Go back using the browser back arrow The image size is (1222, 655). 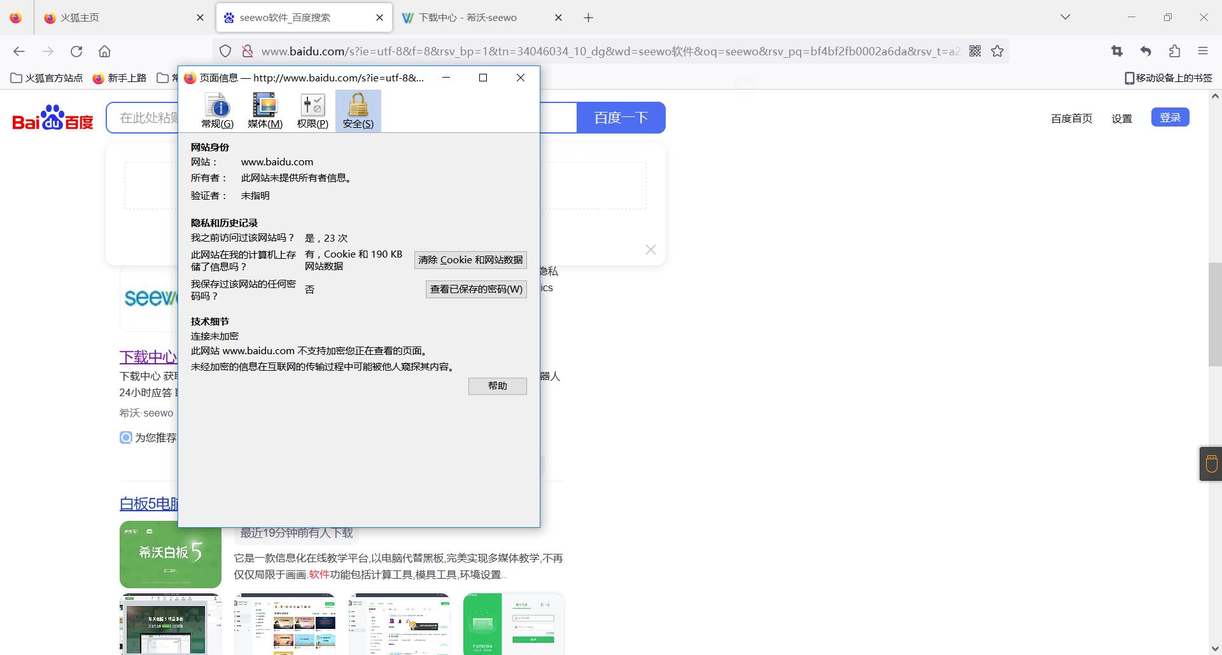pos(19,52)
